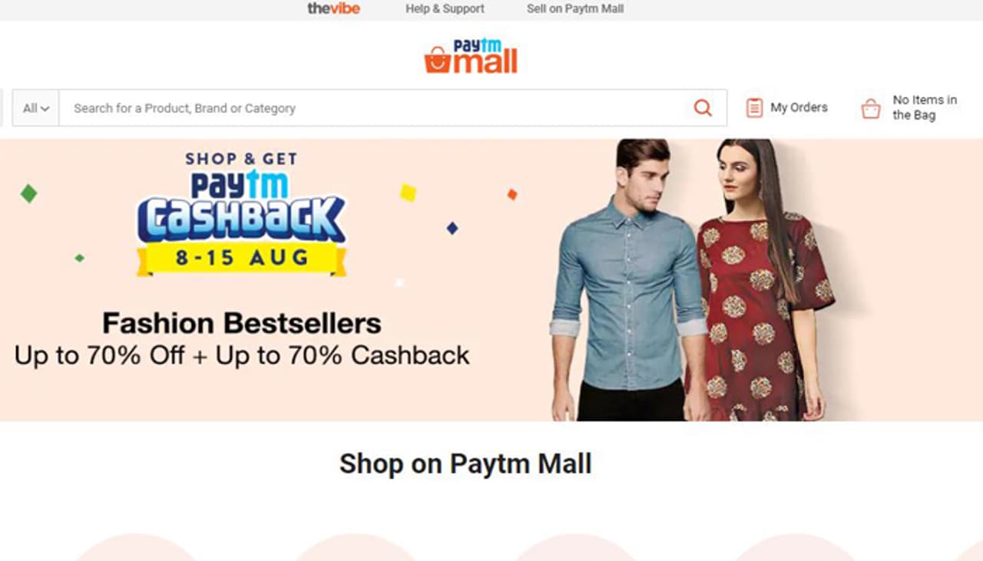Open the All categories dropdown
Image resolution: width=983 pixels, height=561 pixels.
coord(35,108)
